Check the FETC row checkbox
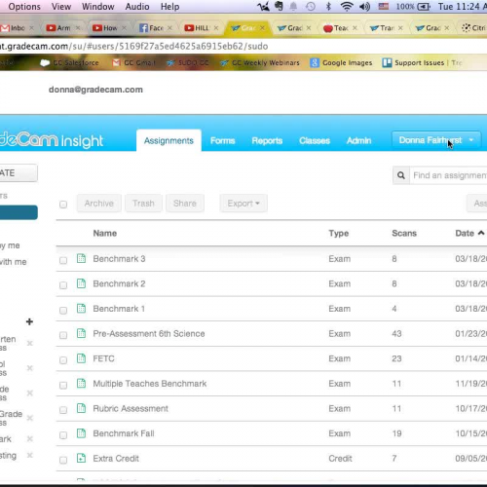This screenshot has height=487, width=487. pos(63,360)
